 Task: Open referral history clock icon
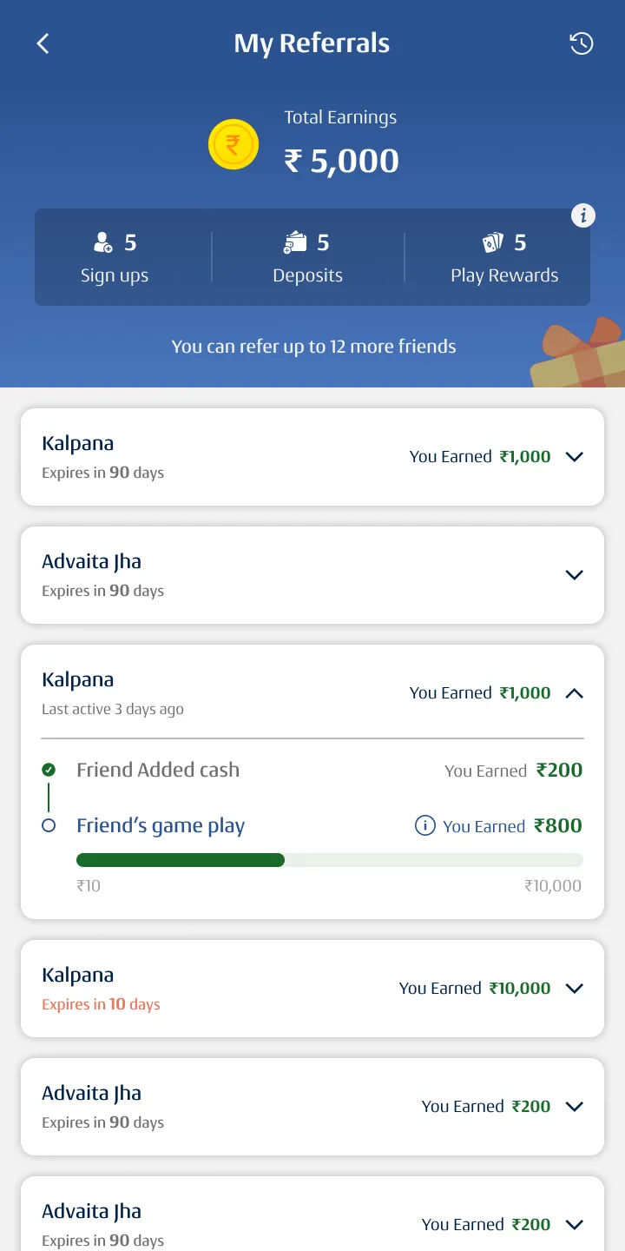pos(582,43)
